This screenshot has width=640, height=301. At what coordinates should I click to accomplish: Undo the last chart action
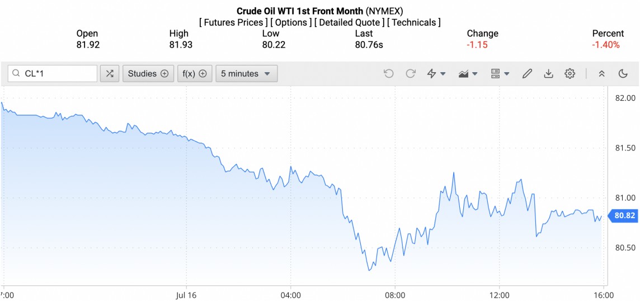[389, 73]
